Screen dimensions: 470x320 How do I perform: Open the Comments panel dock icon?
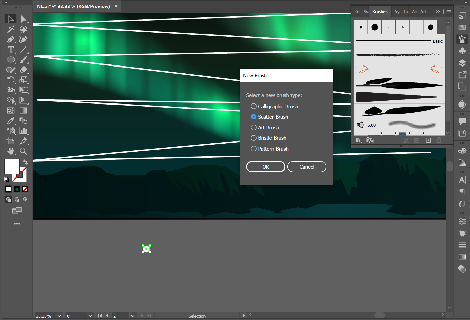pyautogui.click(x=462, y=121)
